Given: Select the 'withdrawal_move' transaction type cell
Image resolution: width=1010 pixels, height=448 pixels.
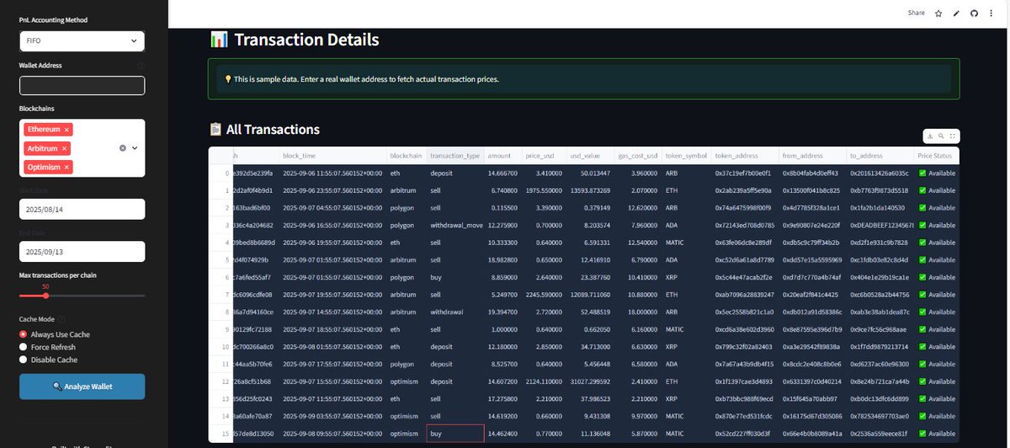Looking at the screenshot, I should (x=454, y=225).
